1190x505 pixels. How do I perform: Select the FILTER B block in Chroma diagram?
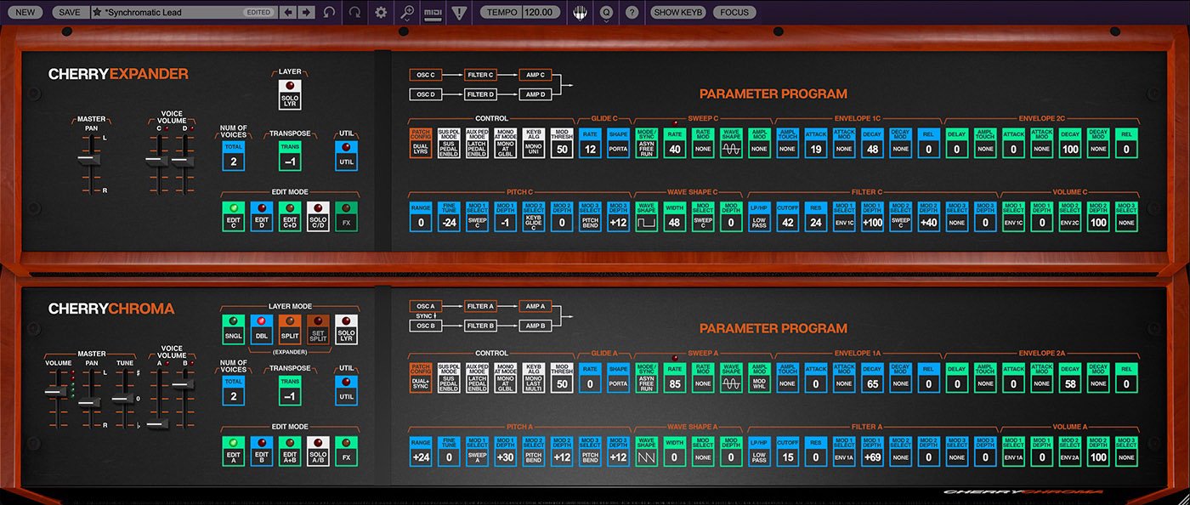480,326
